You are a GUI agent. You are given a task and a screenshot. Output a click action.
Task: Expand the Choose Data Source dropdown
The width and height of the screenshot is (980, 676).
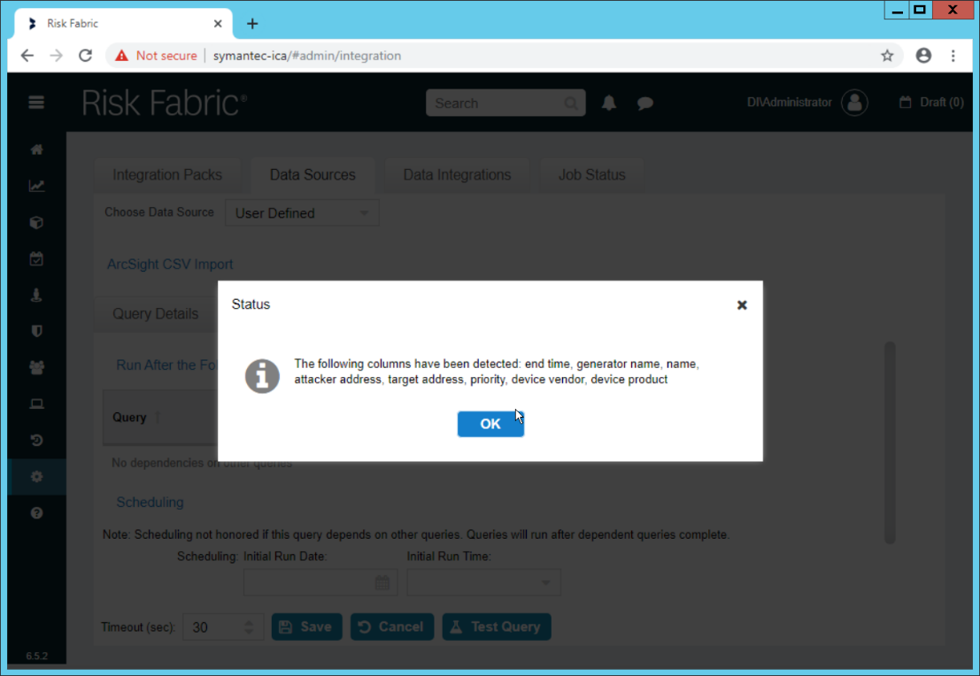(302, 213)
